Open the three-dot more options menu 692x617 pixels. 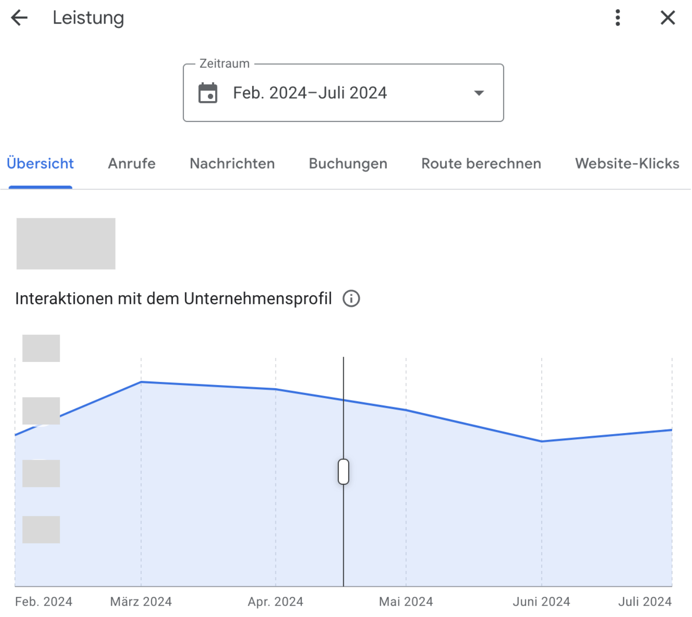click(x=618, y=18)
